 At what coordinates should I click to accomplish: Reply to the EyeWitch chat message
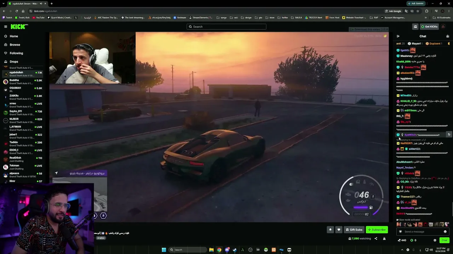(449, 134)
